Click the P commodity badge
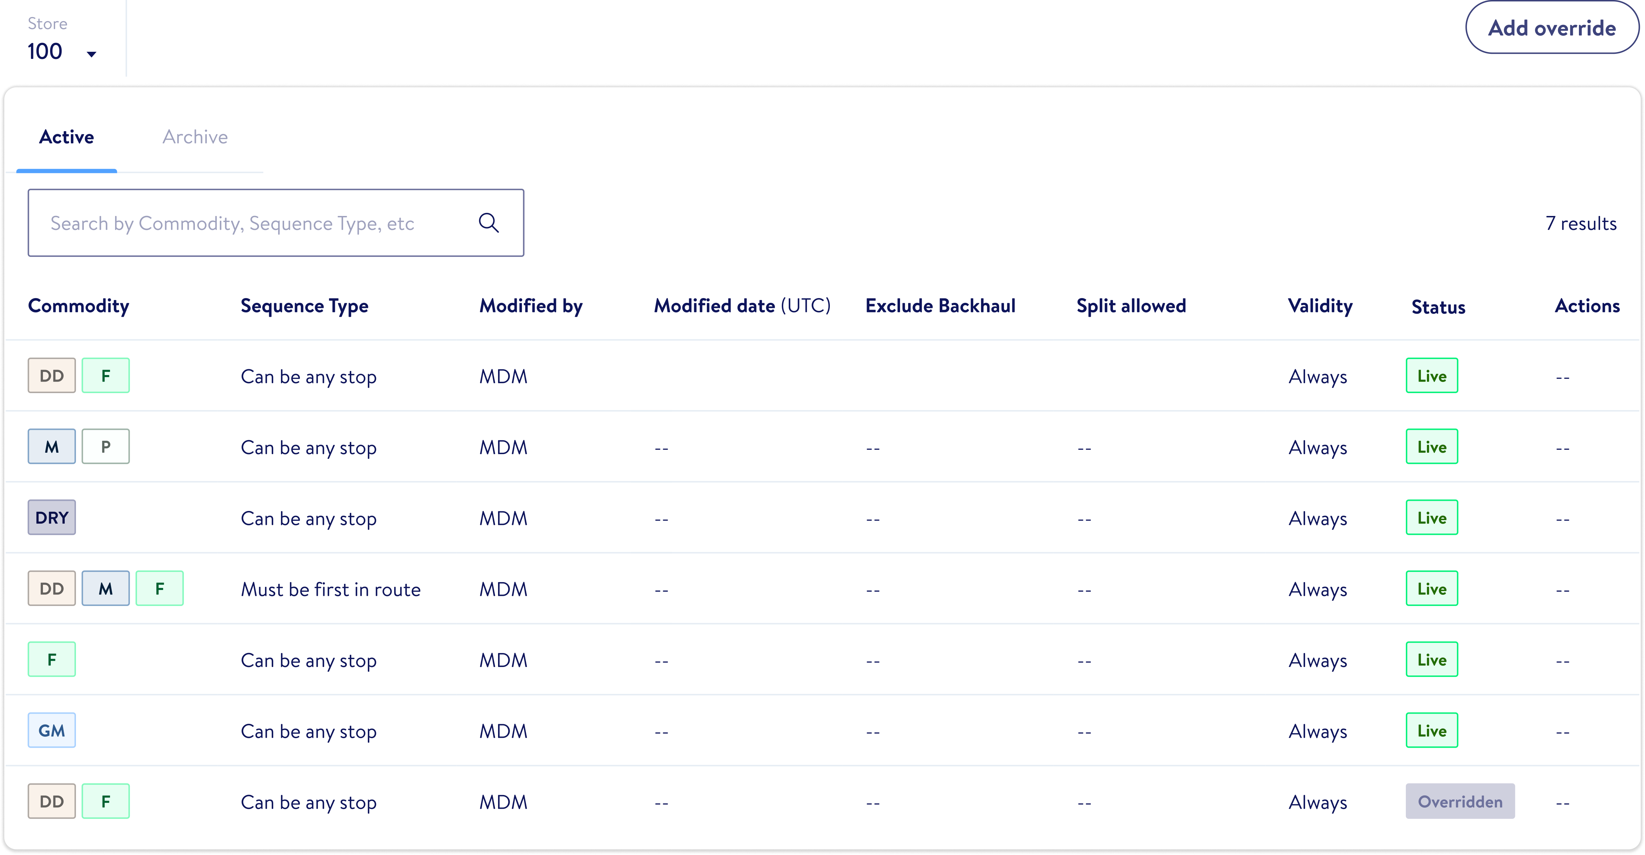1645x855 pixels. pos(106,446)
